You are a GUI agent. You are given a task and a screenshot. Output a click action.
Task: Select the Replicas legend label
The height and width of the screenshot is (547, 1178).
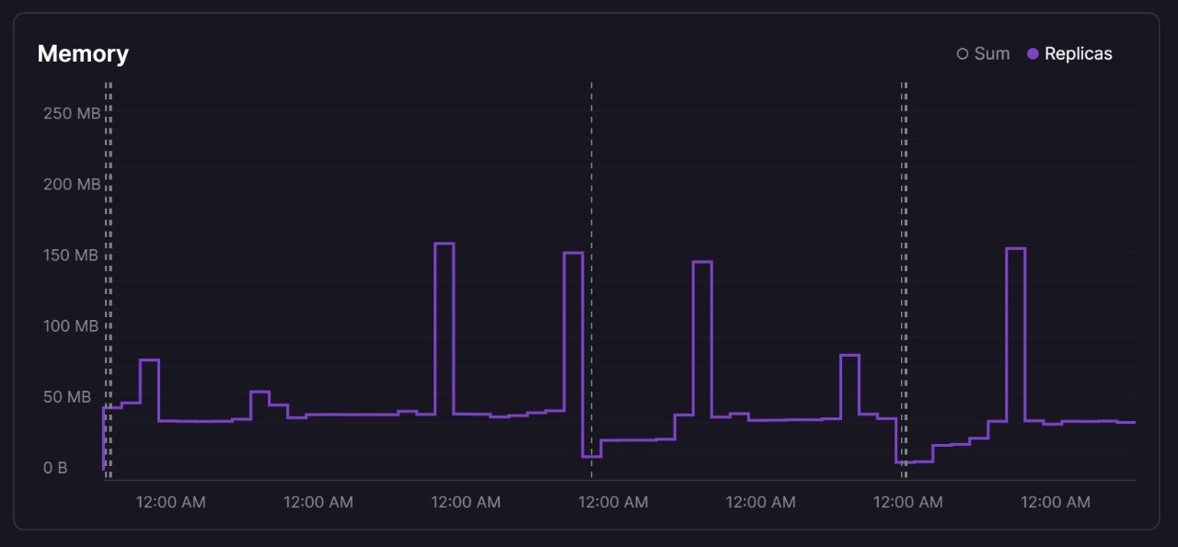(1078, 54)
